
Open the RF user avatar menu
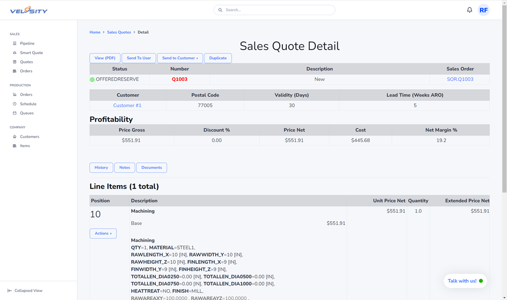click(x=483, y=10)
